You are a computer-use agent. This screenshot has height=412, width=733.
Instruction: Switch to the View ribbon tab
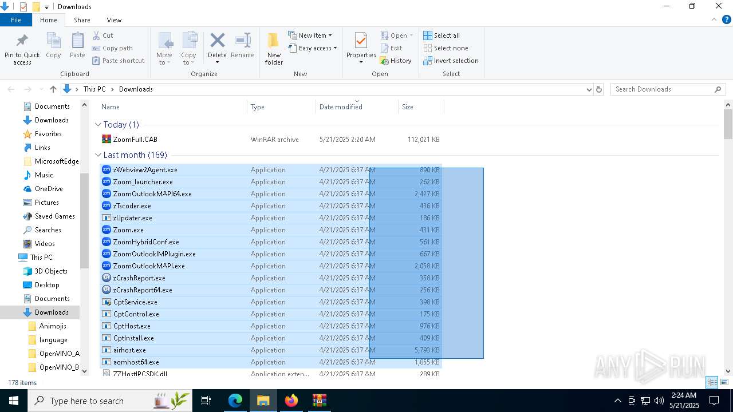pyautogui.click(x=114, y=20)
